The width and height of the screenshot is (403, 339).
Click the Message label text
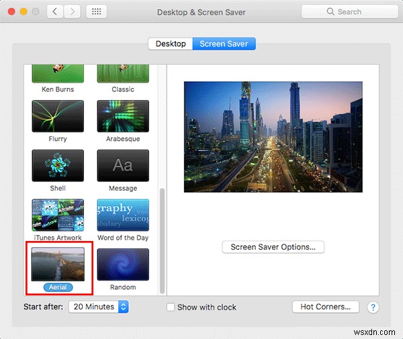[x=123, y=189]
